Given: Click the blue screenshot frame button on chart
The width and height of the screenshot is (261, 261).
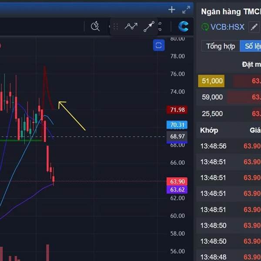Looking at the screenshot, I should [159, 45].
